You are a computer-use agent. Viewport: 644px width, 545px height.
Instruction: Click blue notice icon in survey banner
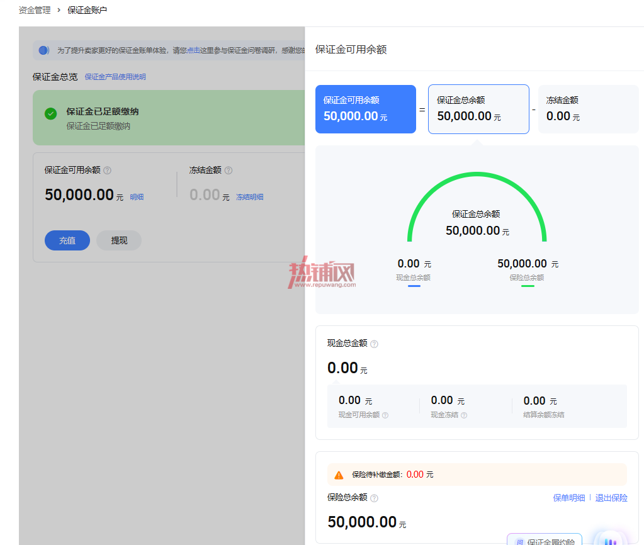point(44,50)
